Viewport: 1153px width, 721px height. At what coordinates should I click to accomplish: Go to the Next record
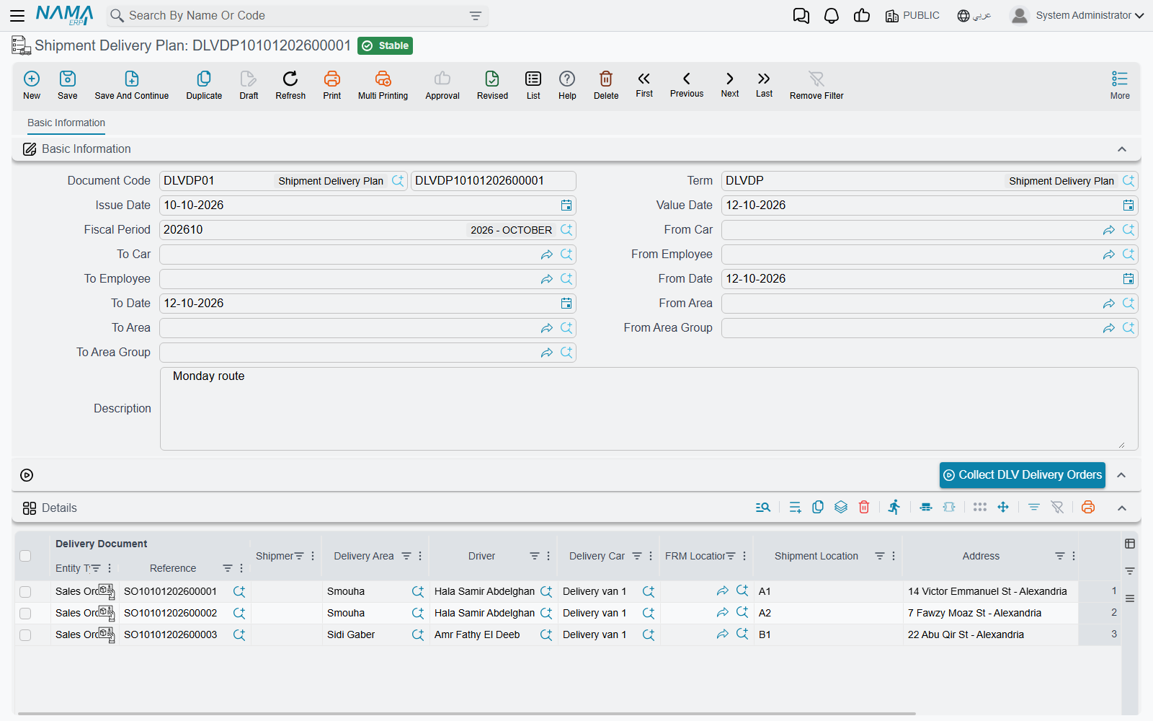[x=730, y=84]
